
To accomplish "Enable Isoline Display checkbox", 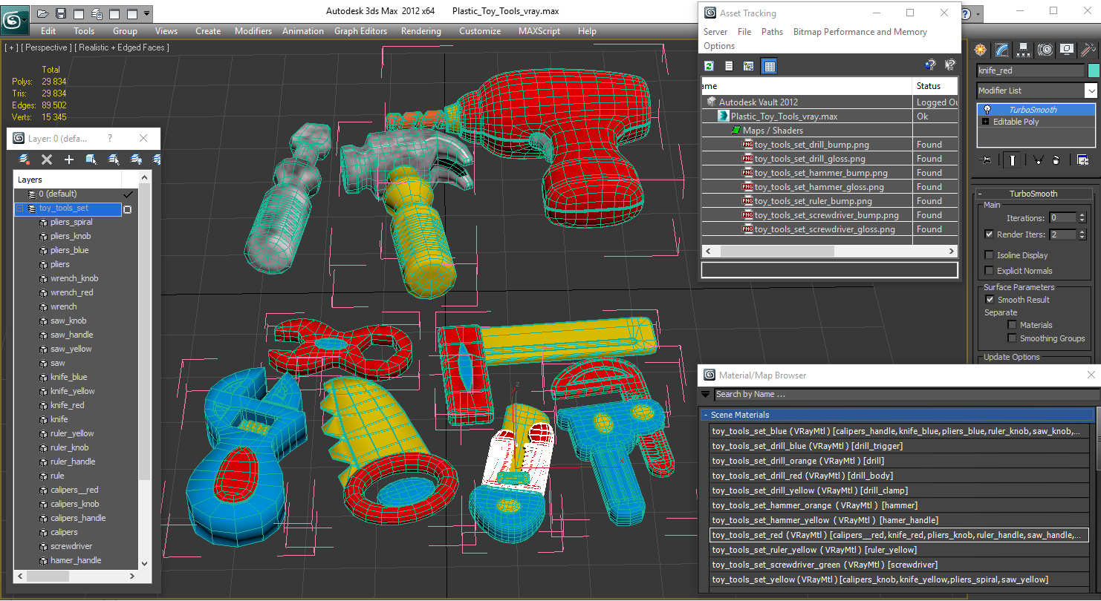I will tap(989, 255).
